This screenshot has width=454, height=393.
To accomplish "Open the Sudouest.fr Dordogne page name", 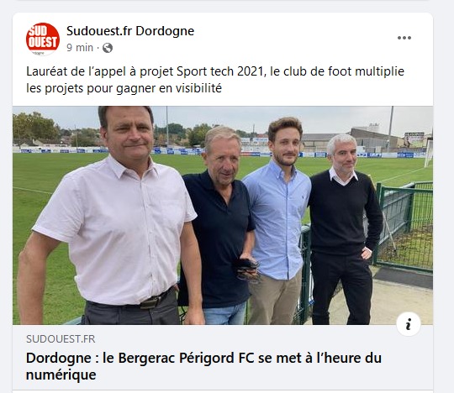I will point(130,31).
